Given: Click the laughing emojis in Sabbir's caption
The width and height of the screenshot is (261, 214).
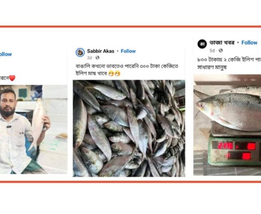Looking at the screenshot, I should click(114, 74).
